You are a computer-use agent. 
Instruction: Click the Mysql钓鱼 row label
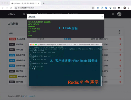[x=22, y=77]
